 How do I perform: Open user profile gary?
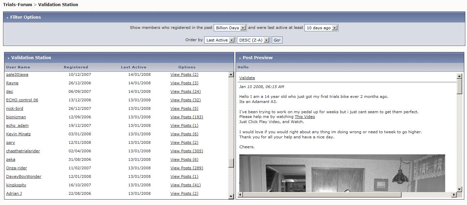coord(11,142)
